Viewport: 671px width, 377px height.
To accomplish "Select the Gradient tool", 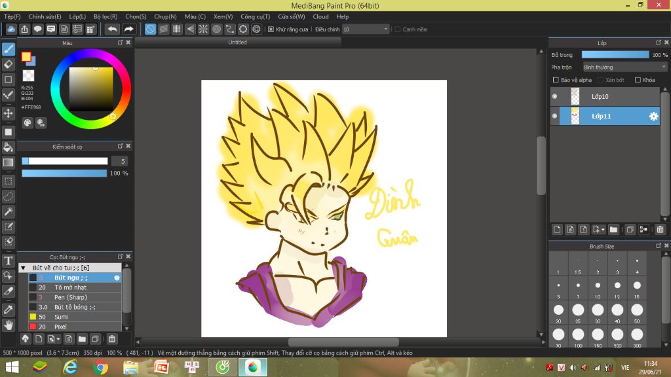I will click(x=9, y=162).
